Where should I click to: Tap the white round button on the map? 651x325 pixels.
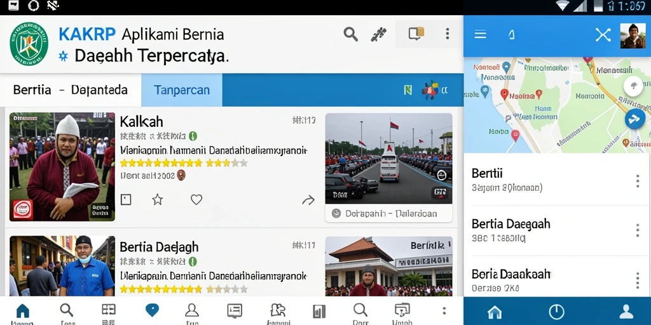point(634,86)
